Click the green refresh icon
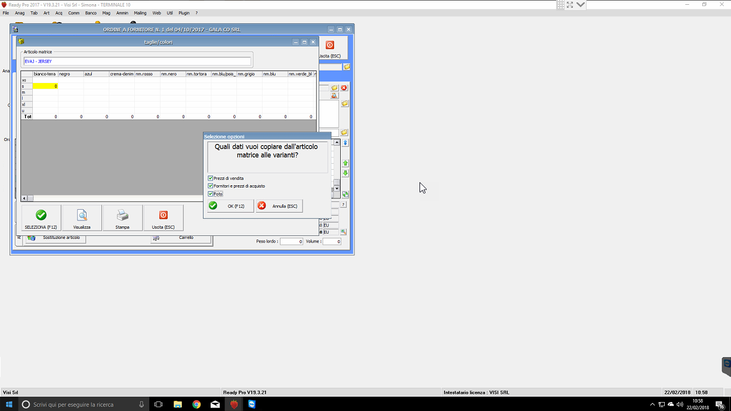Screen dimensions: 731x411 (x=345, y=194)
